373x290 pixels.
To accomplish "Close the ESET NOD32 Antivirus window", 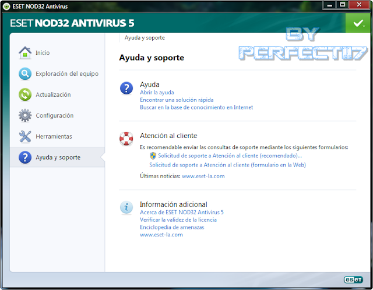I will click(359, 5).
